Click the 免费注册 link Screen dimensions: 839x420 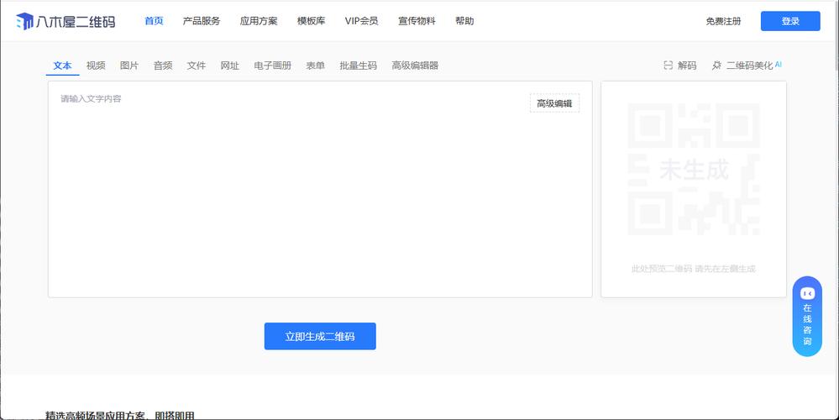(723, 21)
